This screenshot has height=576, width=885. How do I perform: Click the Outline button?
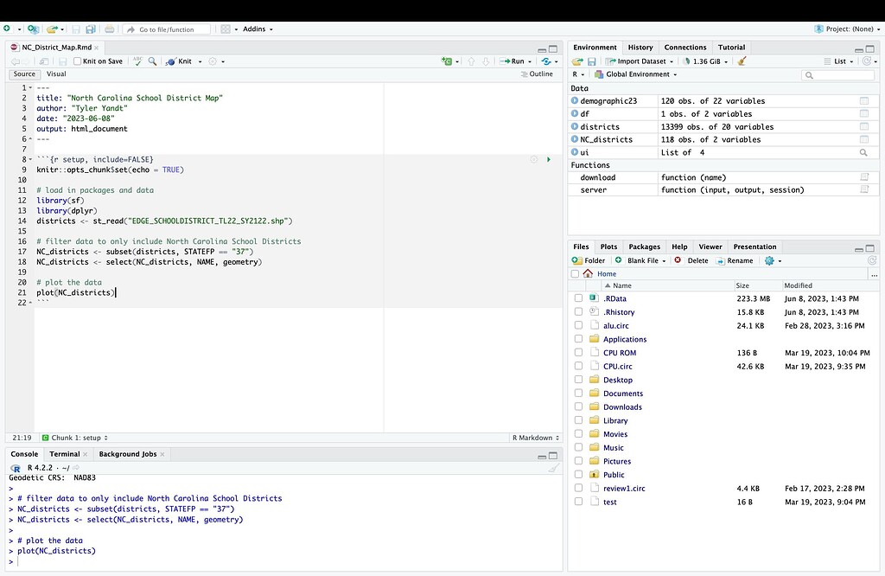(537, 74)
